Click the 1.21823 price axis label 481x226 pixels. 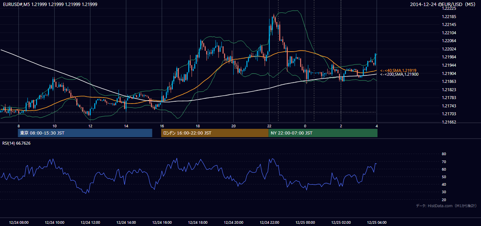pos(448,90)
